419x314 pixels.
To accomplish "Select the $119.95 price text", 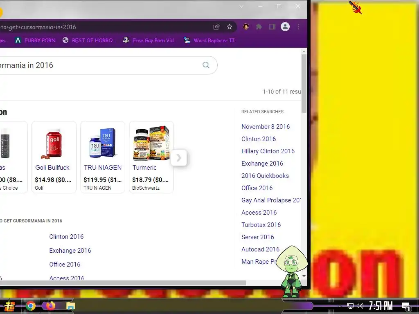I will (x=103, y=180).
